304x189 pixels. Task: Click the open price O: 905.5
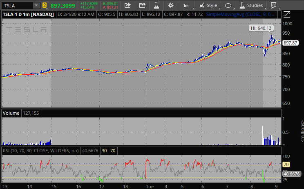pos(107,15)
